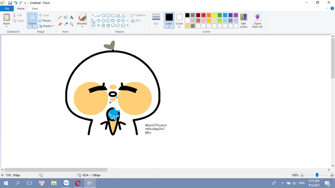335x188 pixels.
Task: Click the Resize button
Action: [x=45, y=21]
